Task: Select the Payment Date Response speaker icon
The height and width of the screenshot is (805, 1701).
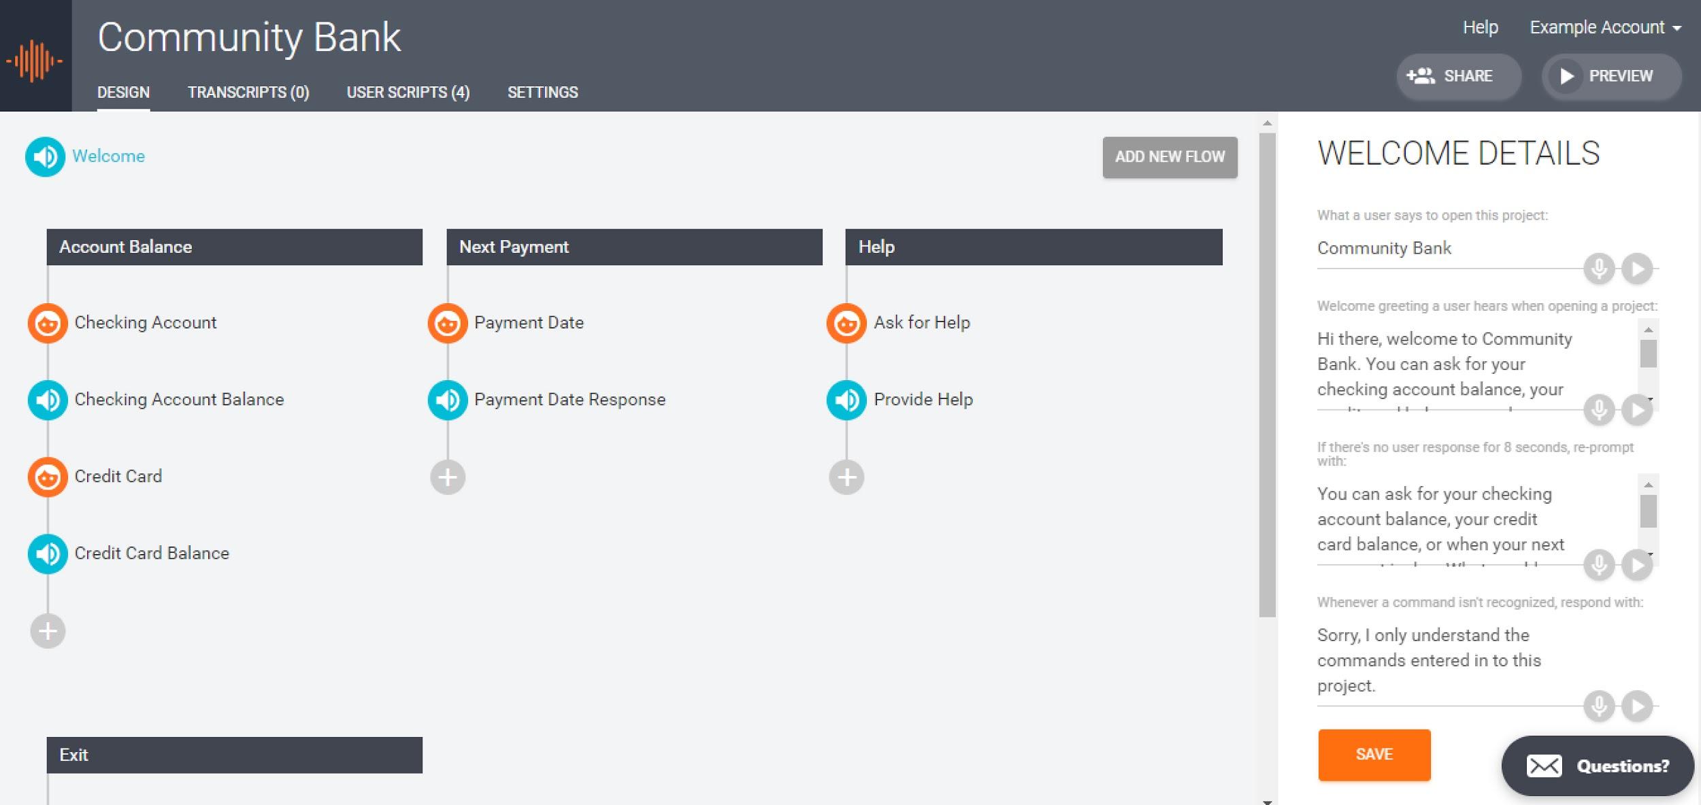Action: 448,400
